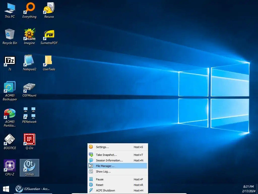The image size is (258, 194).
Task: Select the QtWeb desktop shortcut
Action: tap(29, 168)
